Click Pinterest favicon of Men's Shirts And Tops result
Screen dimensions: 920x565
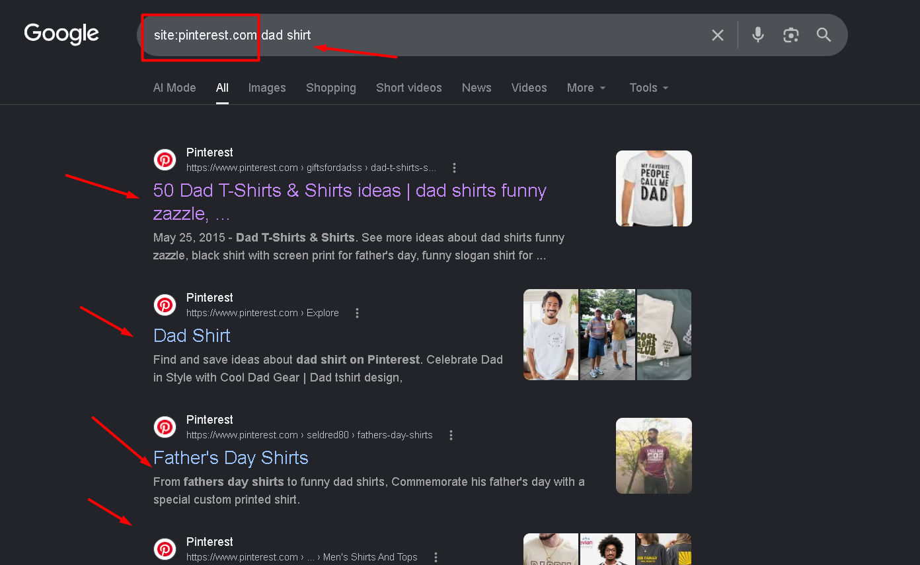(x=165, y=549)
